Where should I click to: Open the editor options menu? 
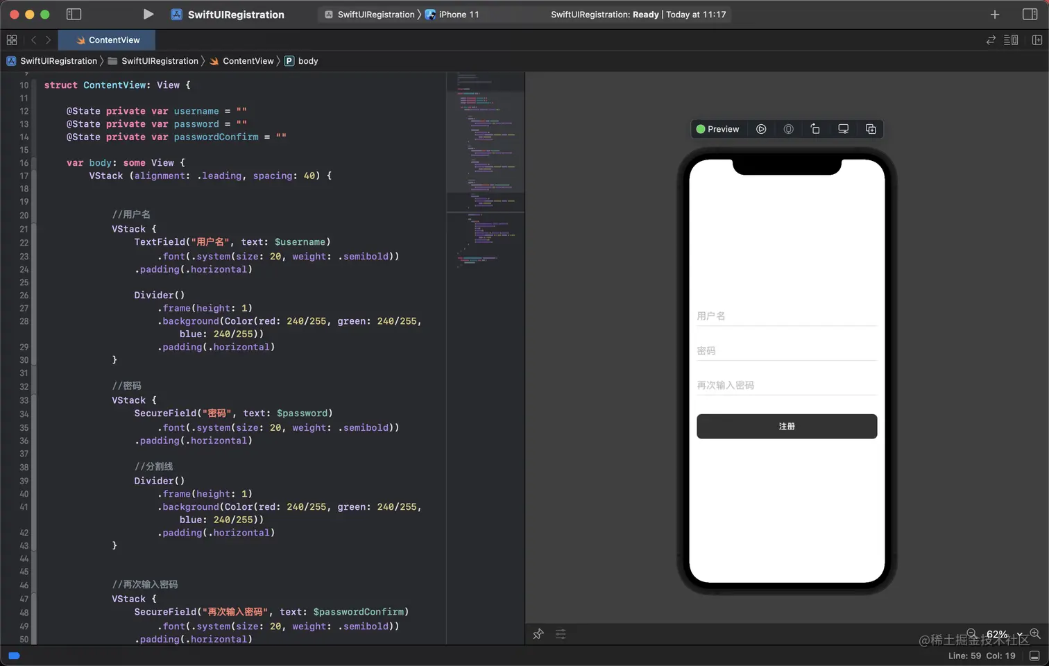coord(1011,40)
